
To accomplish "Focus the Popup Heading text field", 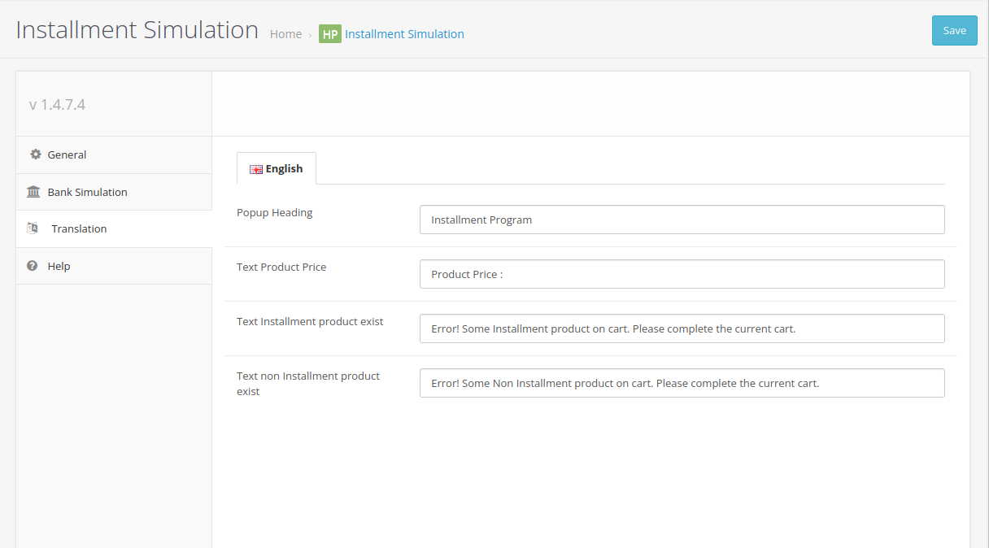I will point(682,220).
